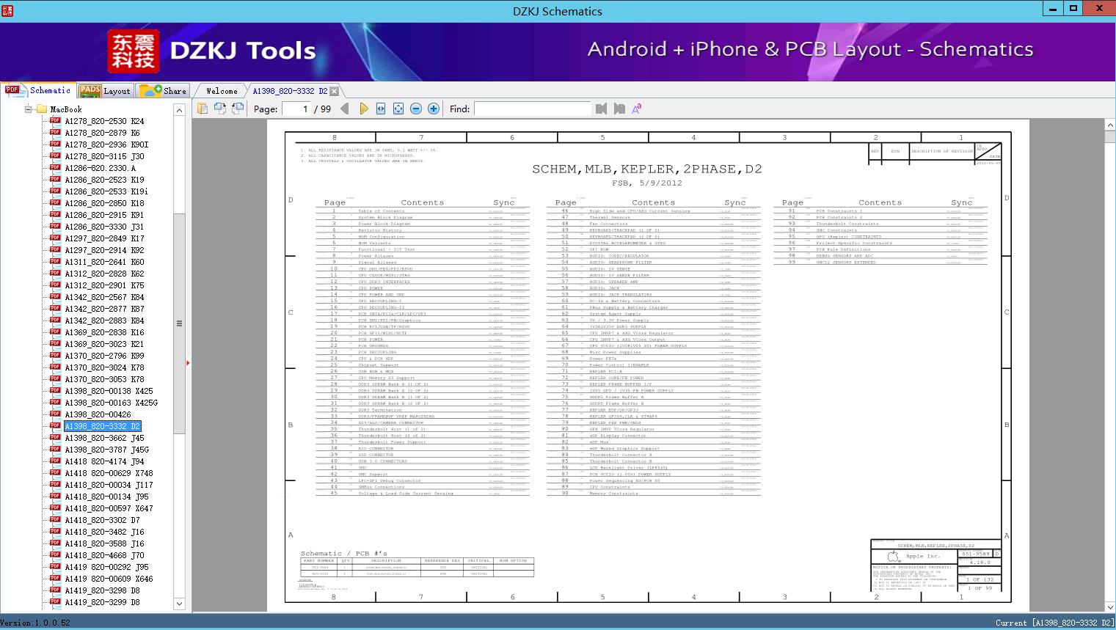Image resolution: width=1116 pixels, height=630 pixels.
Task: Open A1286_820-3330 J31 schematic
Action: pos(104,227)
